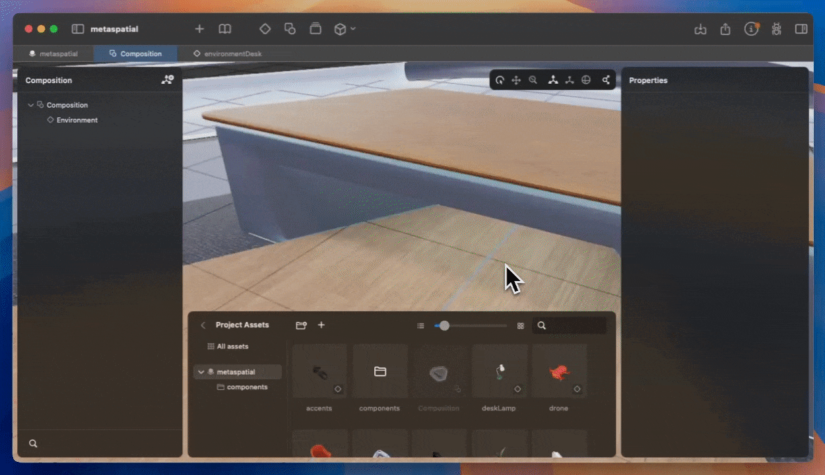
Task: Select the orbit camera tool in viewport
Action: tap(500, 80)
